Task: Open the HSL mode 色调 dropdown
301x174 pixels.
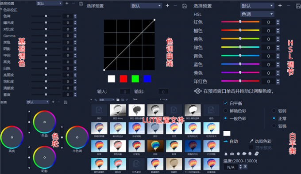Action: click(257, 14)
